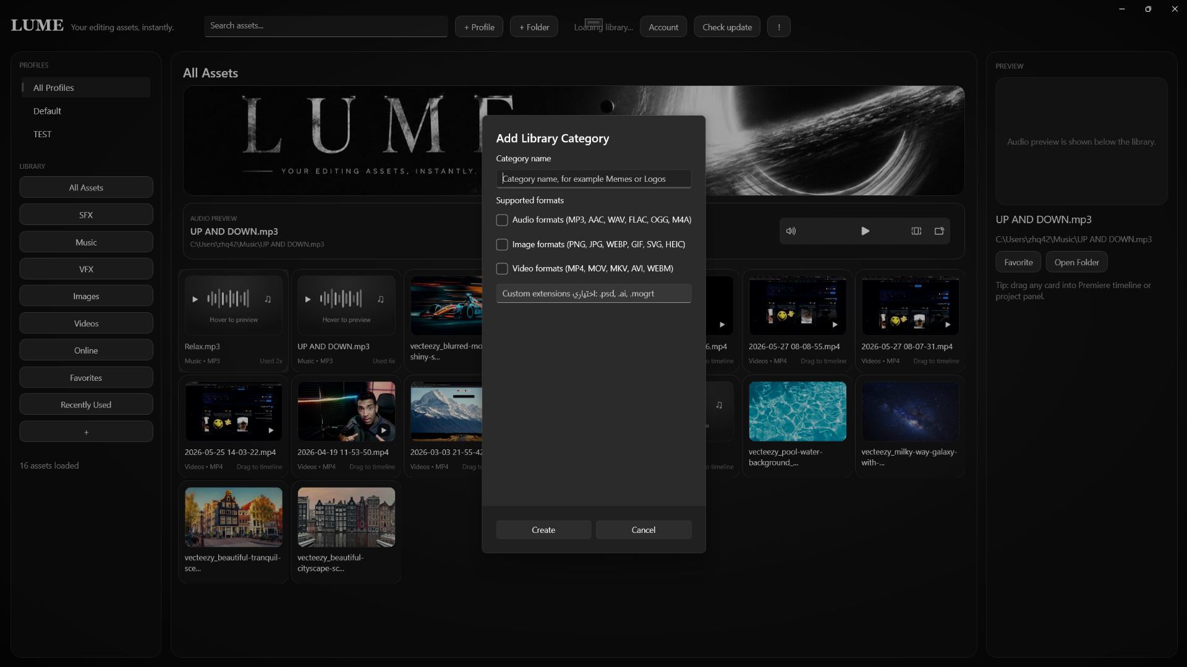Viewport: 1187px width, 667px height.
Task: Cancel the Add Library Category dialog
Action: [644, 530]
